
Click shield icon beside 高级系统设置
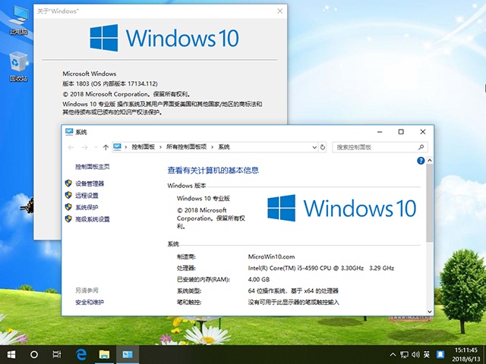pos(68,219)
